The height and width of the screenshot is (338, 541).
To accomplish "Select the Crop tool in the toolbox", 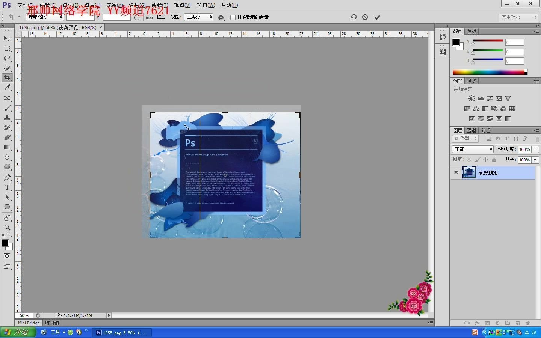I will [x=7, y=78].
